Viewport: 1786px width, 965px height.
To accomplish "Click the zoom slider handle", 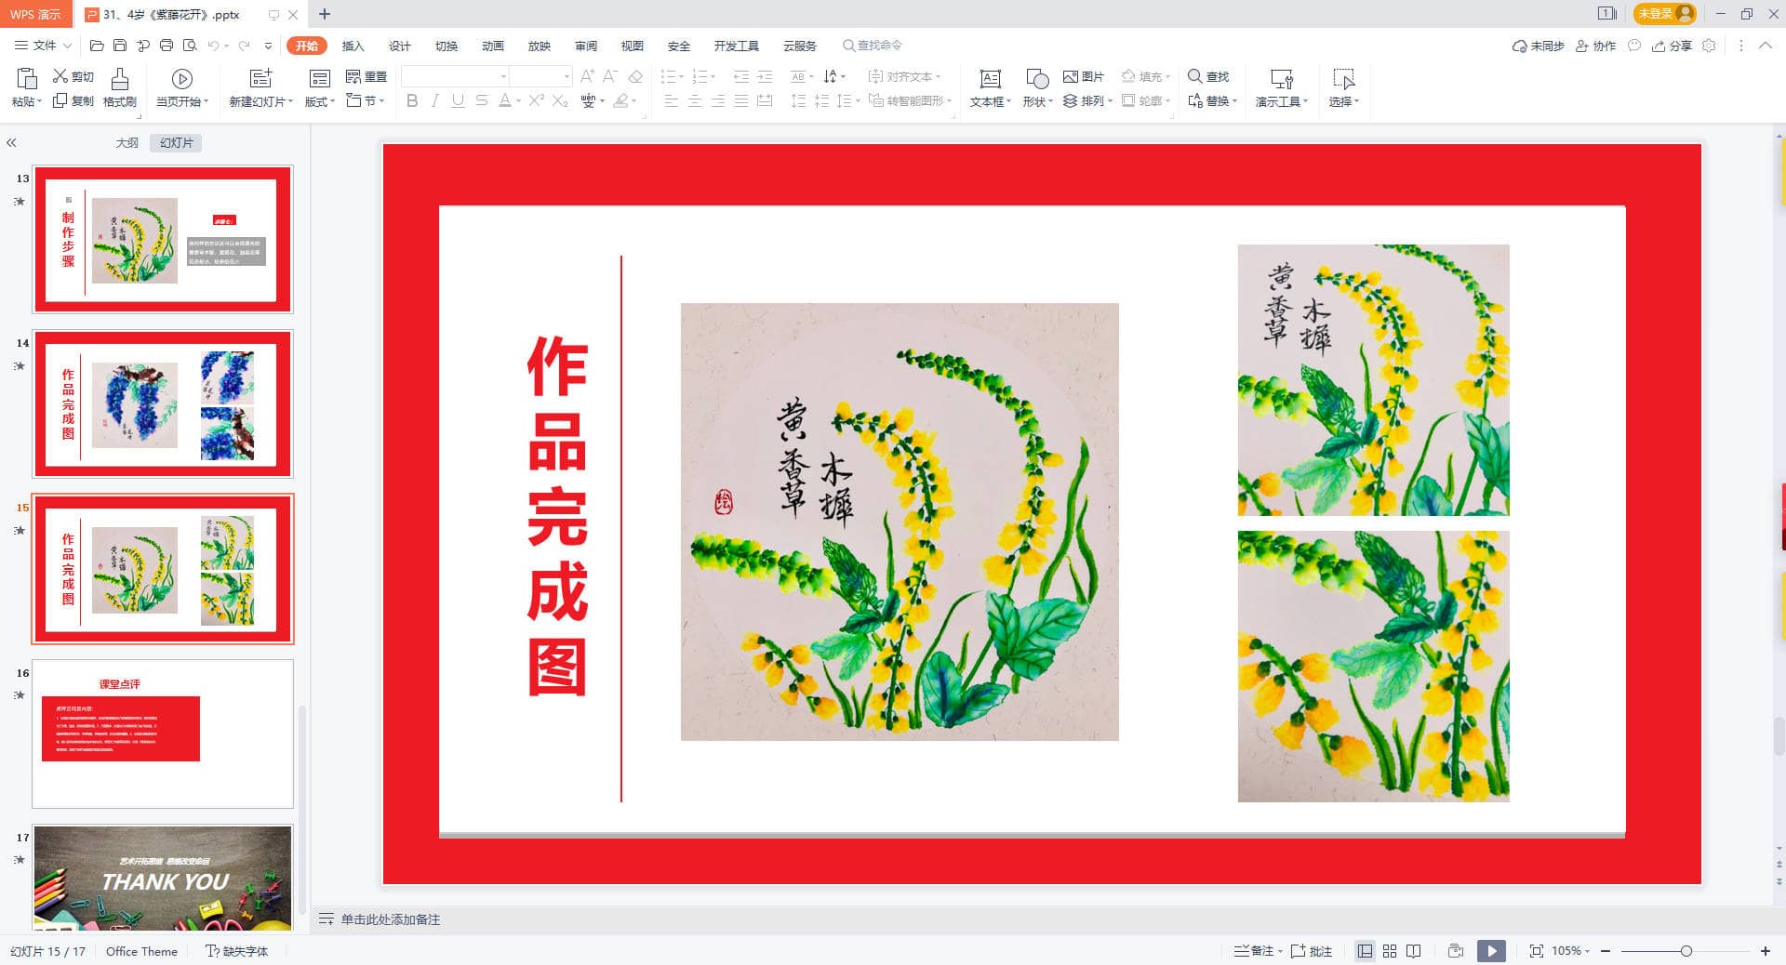I will tap(1686, 951).
